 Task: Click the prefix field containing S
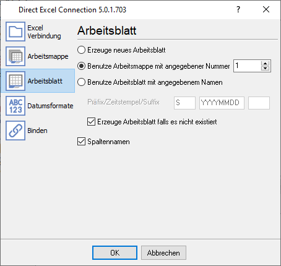[184, 103]
